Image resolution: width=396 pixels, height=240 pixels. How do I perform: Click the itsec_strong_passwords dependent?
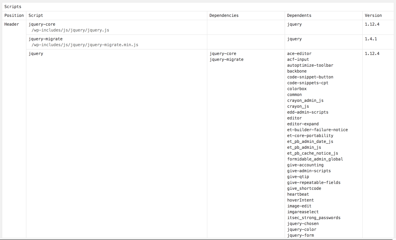314,218
